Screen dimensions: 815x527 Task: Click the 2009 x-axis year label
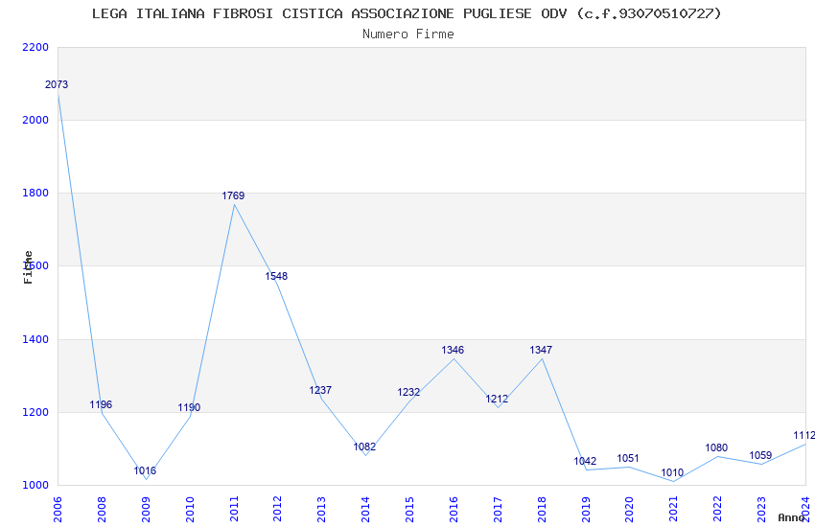[146, 510]
